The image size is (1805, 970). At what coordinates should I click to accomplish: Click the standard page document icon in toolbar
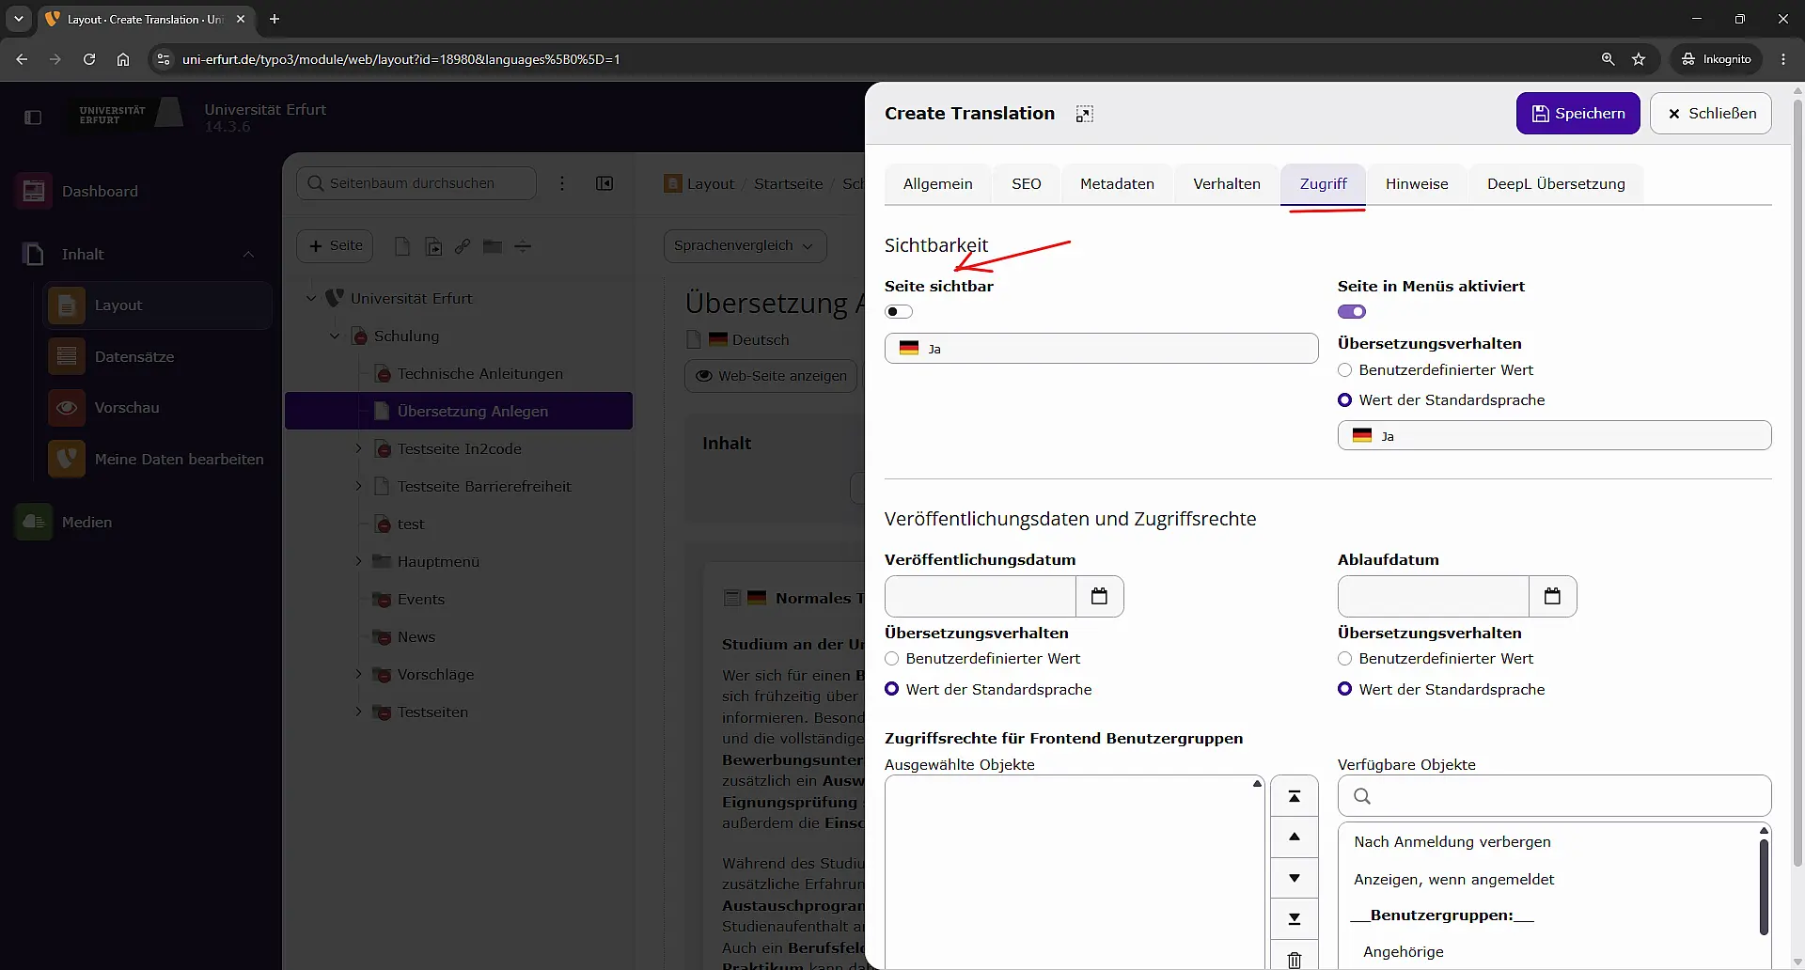[402, 246]
